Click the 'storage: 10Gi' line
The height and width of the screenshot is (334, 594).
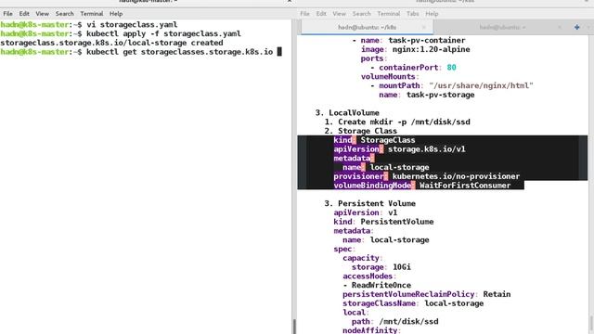coord(381,267)
